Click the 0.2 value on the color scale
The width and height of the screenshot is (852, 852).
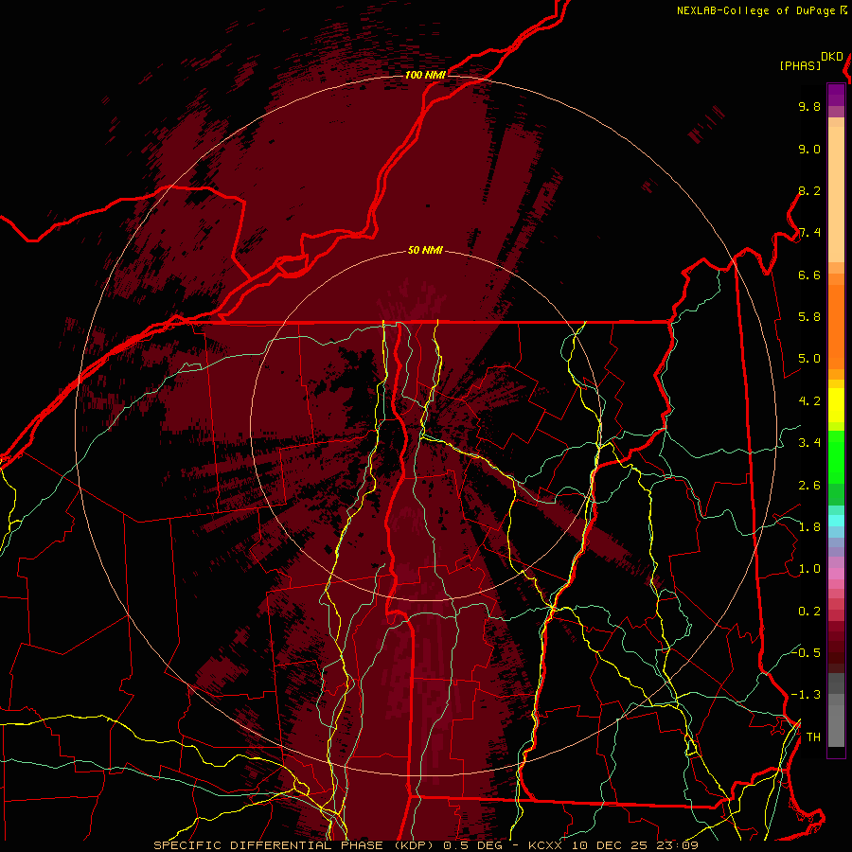(809, 612)
